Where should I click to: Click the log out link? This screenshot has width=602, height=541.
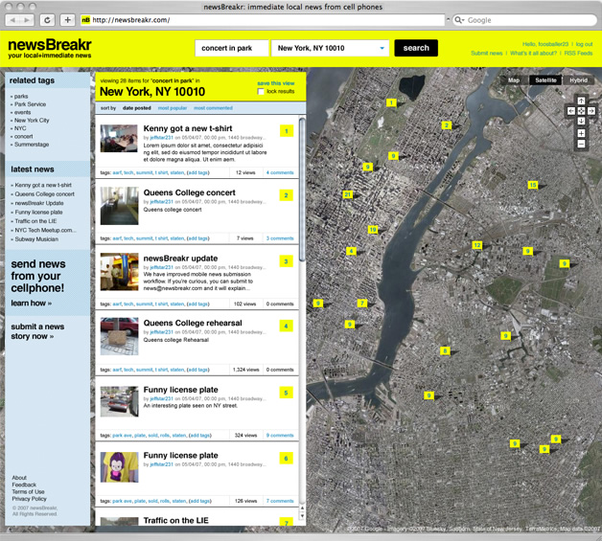coord(584,44)
